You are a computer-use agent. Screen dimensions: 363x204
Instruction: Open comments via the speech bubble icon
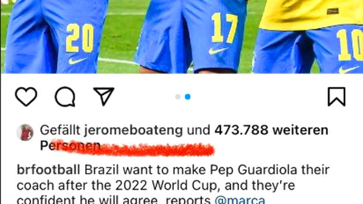65,97
